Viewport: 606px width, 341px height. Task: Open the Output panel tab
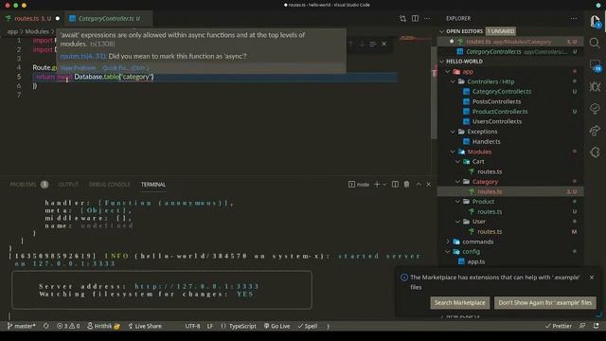click(x=68, y=185)
